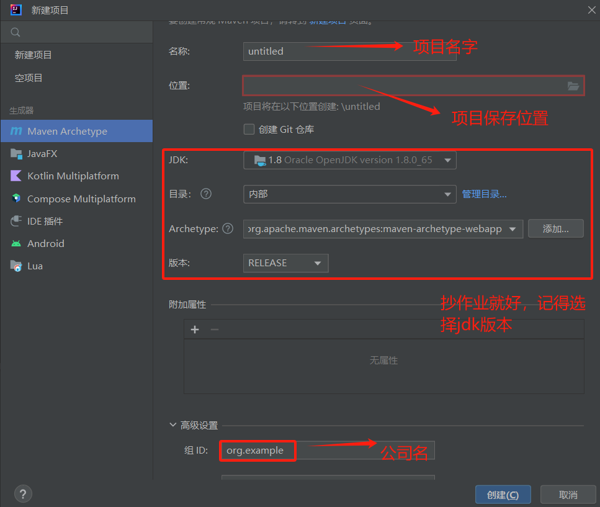Open the 版本 RELEASE dropdown
The height and width of the screenshot is (507, 600).
(285, 263)
